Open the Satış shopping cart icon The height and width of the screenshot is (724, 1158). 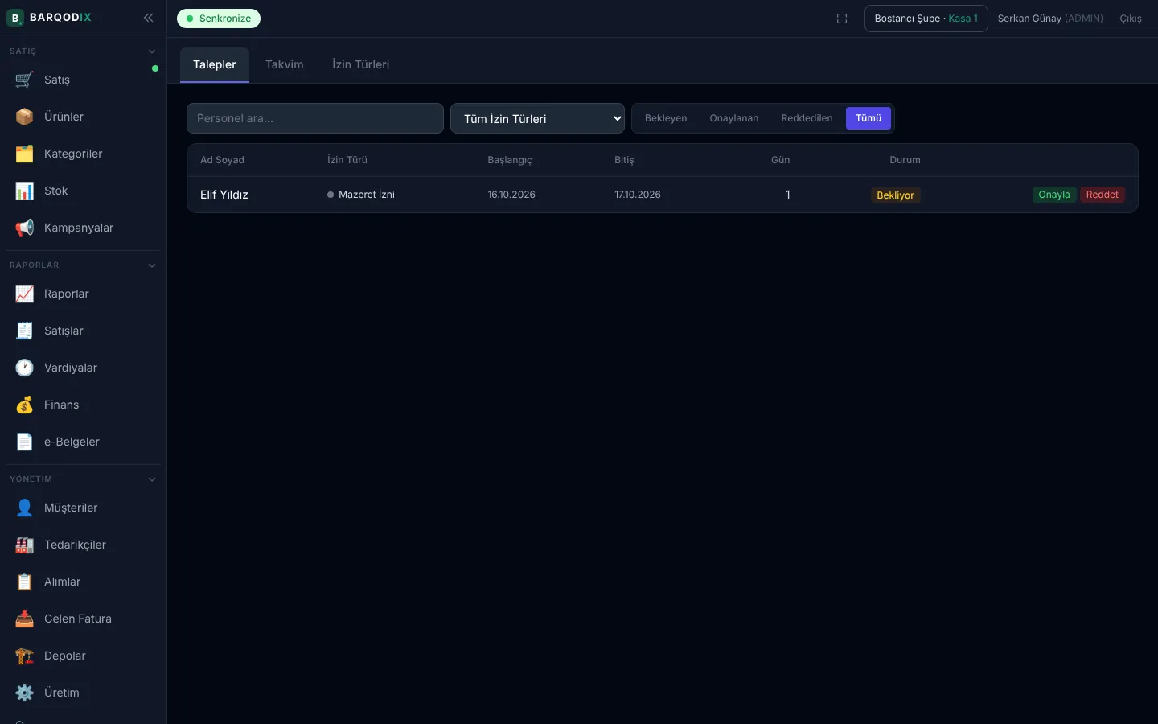pos(24,80)
